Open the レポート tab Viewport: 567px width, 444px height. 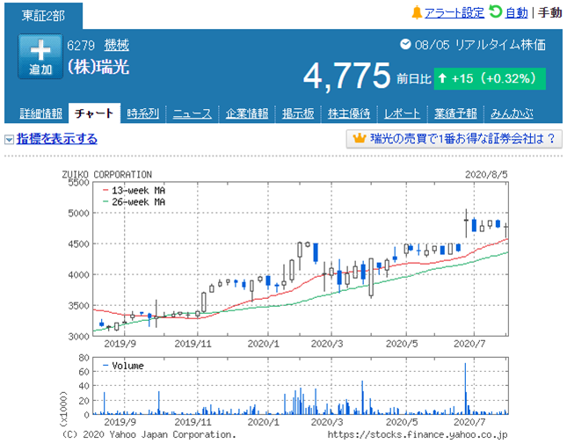coord(402,113)
